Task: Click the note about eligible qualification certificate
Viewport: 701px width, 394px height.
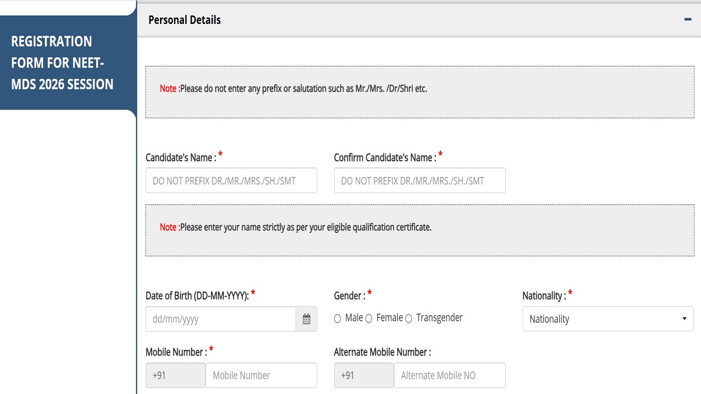Action: [x=296, y=227]
